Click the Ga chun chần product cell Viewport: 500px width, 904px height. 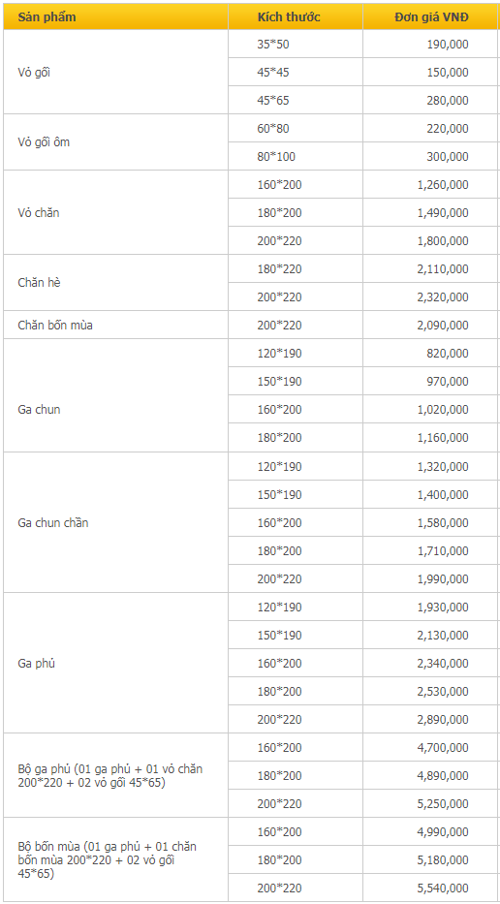115,522
